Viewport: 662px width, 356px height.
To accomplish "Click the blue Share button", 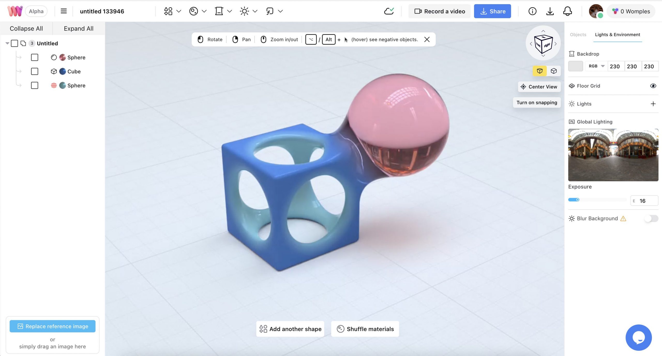I will 492,11.
